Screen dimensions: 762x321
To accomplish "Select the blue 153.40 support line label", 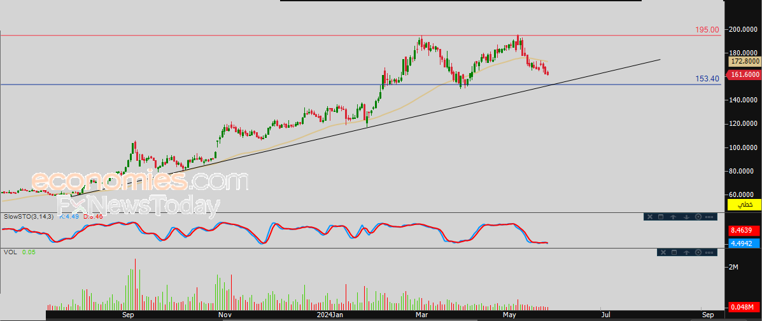I will click(707, 79).
